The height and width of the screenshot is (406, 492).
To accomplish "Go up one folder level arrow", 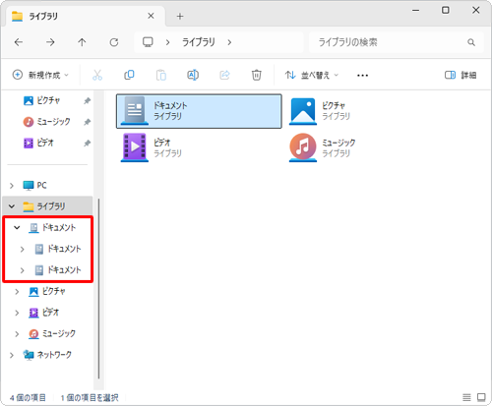I will point(82,42).
